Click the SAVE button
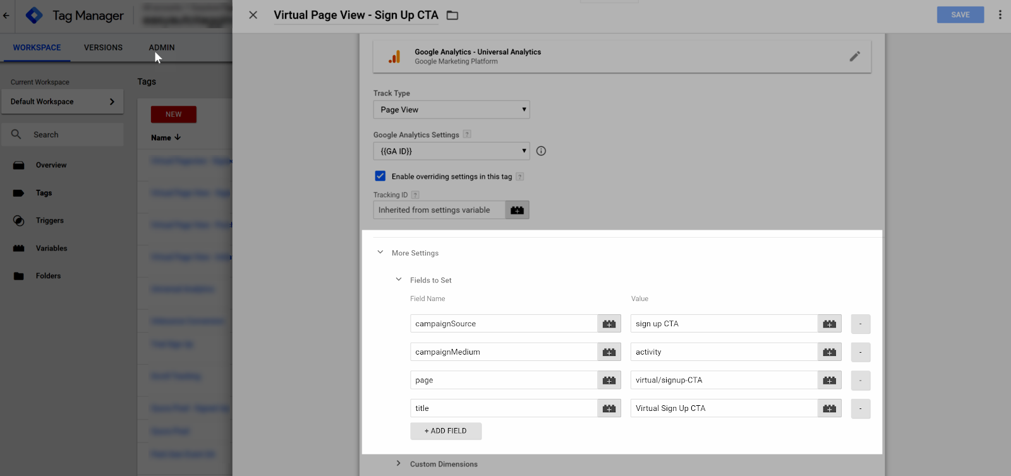The image size is (1011, 476). pyautogui.click(x=960, y=15)
